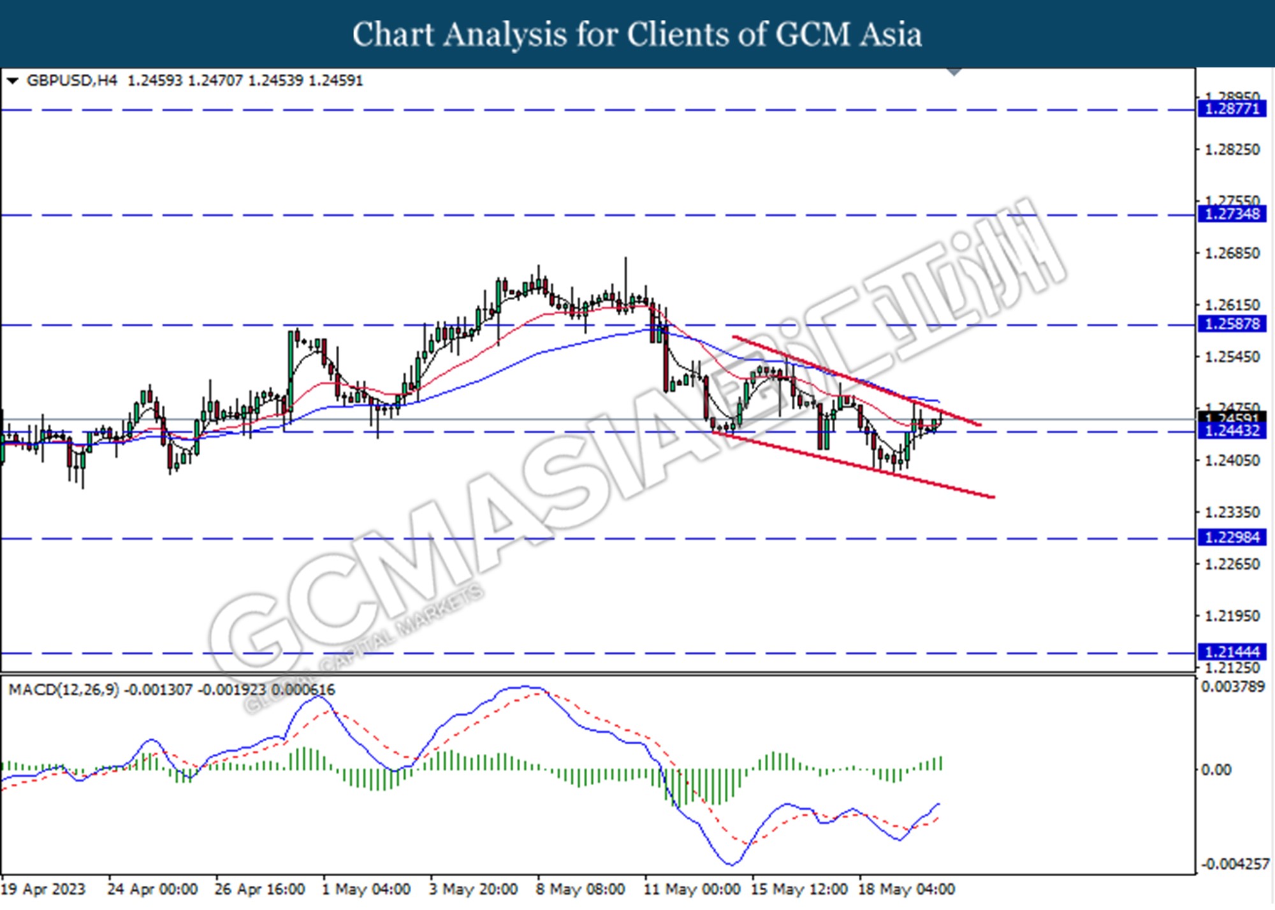Click the Chart Analysis for Clients header title
This screenshot has height=910, width=1275.
tap(637, 34)
